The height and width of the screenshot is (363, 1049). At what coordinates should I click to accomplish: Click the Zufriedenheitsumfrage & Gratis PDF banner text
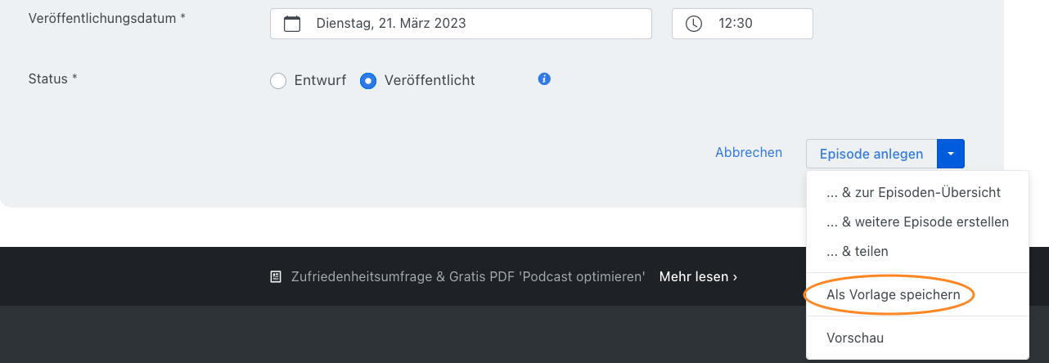click(x=469, y=277)
